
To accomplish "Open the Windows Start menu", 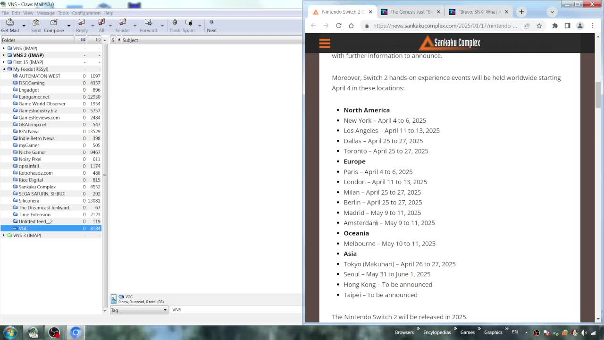I will 10,332.
